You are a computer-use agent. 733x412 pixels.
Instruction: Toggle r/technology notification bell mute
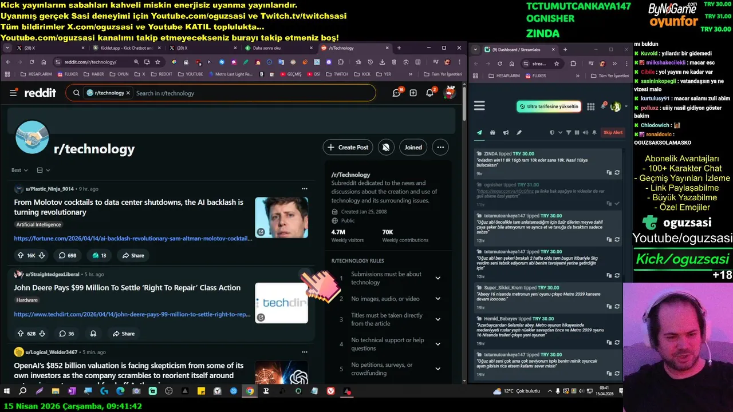386,147
